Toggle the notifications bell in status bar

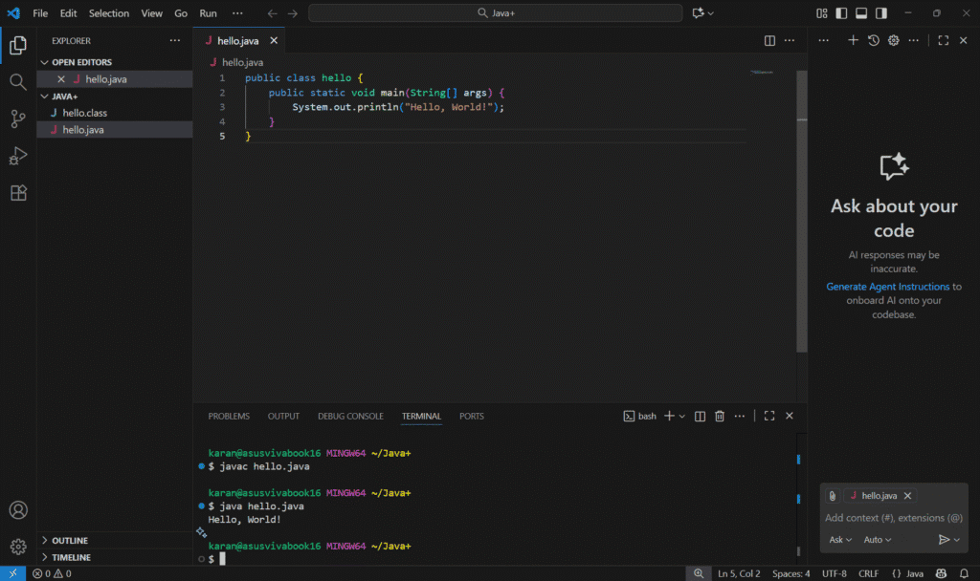pyautogui.click(x=963, y=573)
